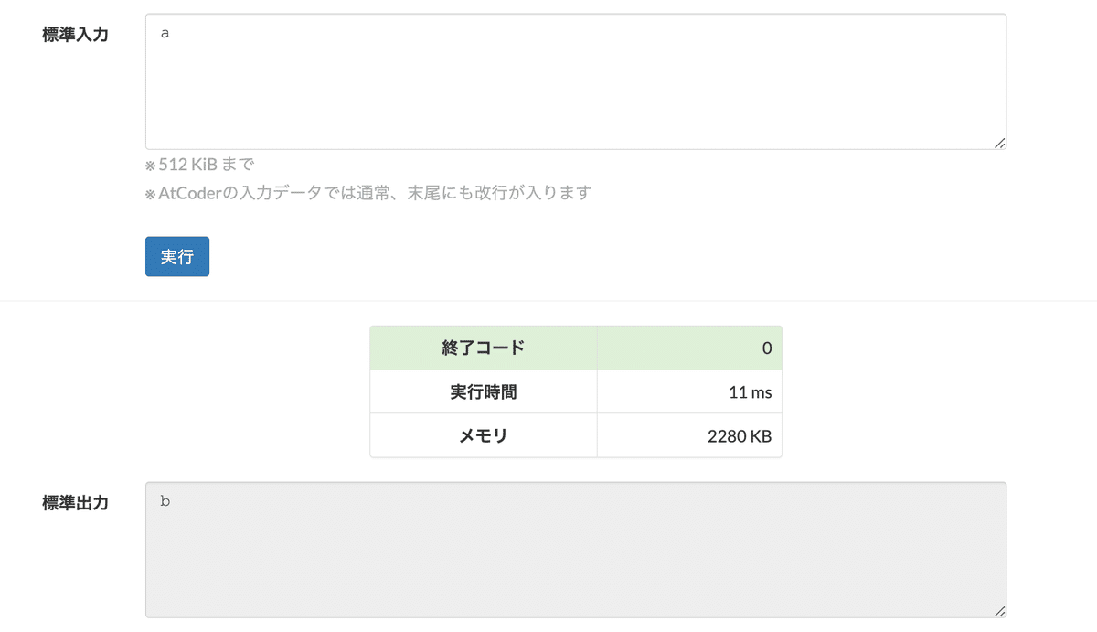Click the ※512 KiB まで note text
The image size is (1097, 632).
tap(198, 164)
